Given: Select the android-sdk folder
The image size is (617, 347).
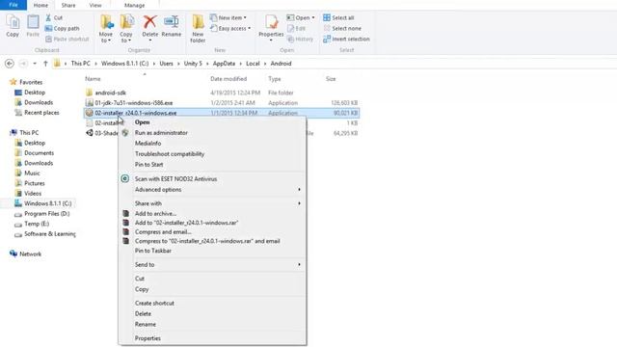Looking at the screenshot, I should pos(111,93).
